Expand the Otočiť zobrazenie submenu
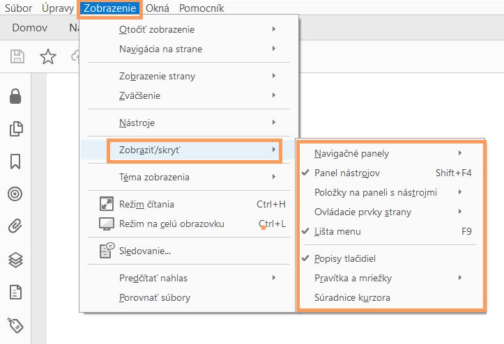 [157, 29]
